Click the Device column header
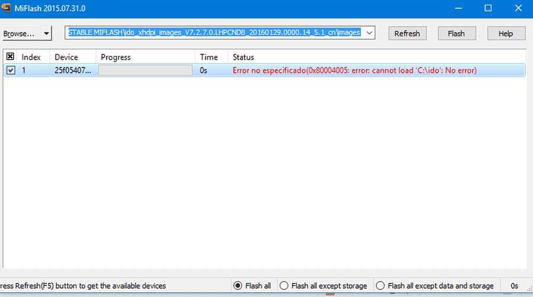Image resolution: width=533 pixels, height=297 pixels. click(73, 57)
